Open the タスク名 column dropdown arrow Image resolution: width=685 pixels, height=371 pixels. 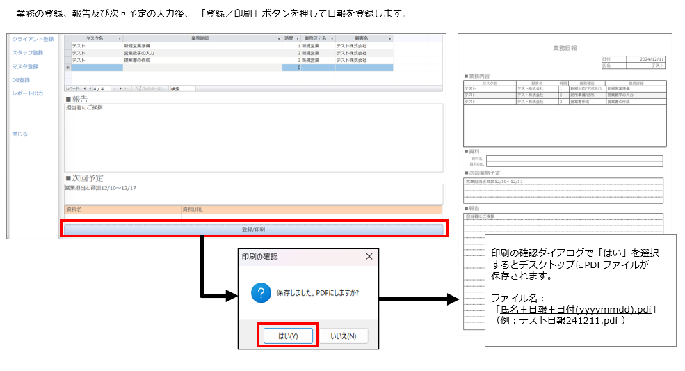pos(119,39)
